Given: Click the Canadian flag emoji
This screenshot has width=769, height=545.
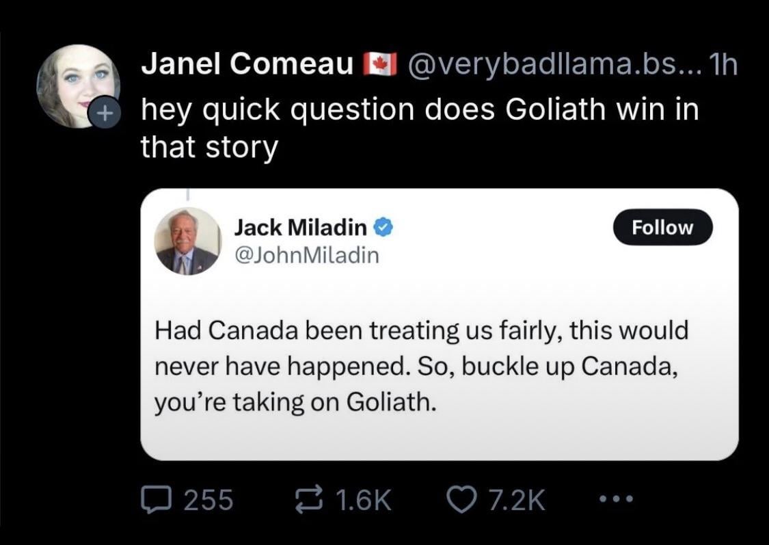Looking at the screenshot, I should coord(379,64).
